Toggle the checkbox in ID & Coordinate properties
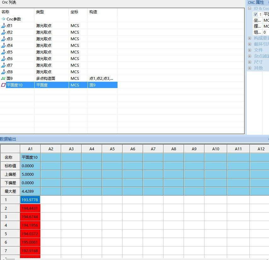The image size is (269, 260). (x=255, y=14)
